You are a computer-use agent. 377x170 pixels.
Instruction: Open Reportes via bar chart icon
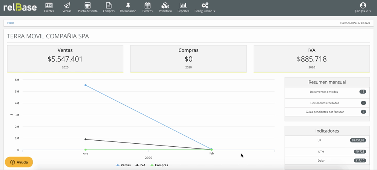tap(183, 8)
